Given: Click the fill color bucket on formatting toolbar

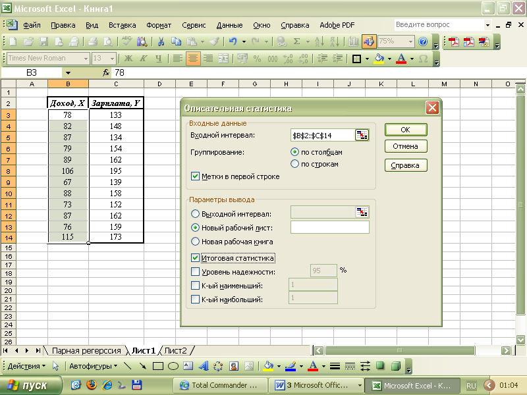Looking at the screenshot, I should (378, 59).
